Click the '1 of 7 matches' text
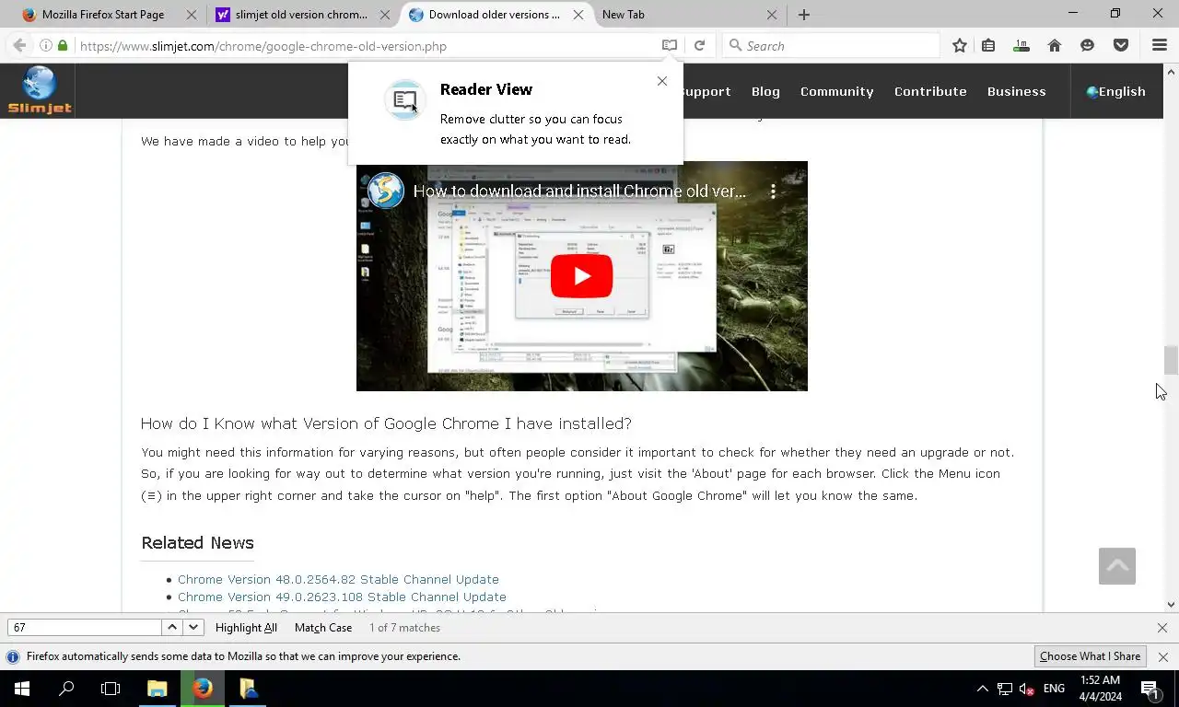Image resolution: width=1179 pixels, height=707 pixels. [x=404, y=628]
